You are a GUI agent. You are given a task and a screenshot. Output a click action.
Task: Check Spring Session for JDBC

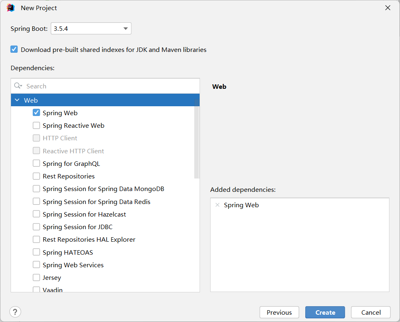point(37,227)
